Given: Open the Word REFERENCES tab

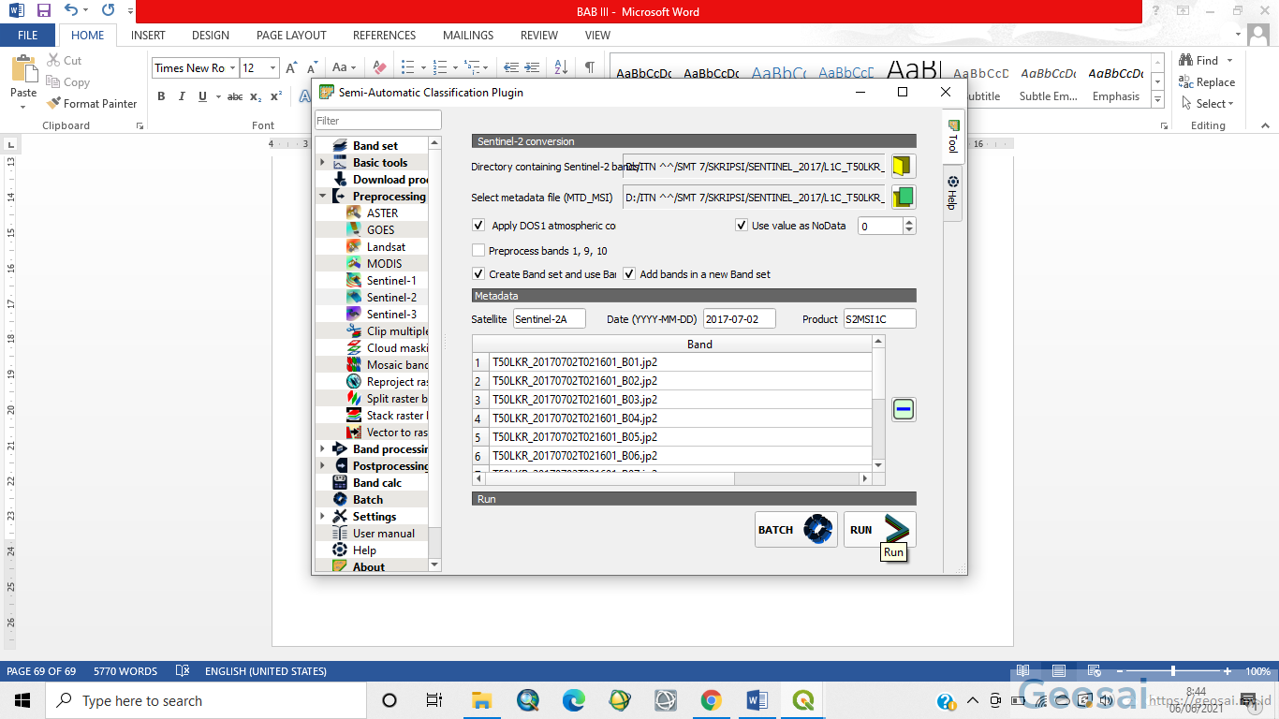Looking at the screenshot, I should coord(384,36).
